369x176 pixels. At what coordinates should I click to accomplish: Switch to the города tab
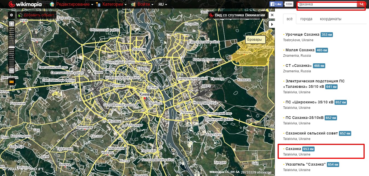[306, 19]
